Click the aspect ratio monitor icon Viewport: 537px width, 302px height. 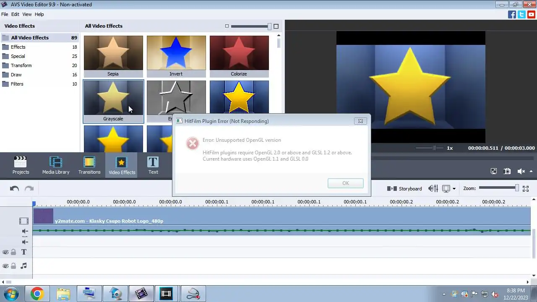446,189
